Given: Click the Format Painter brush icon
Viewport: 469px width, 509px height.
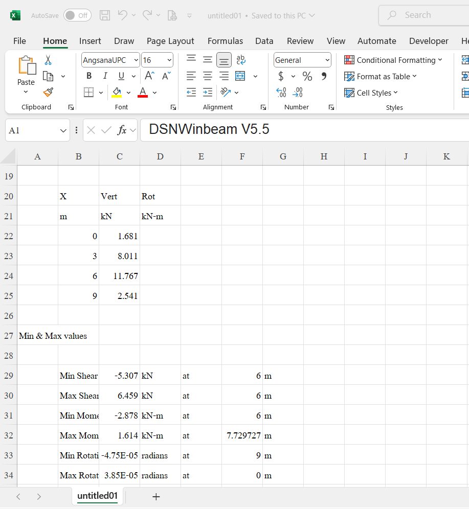Looking at the screenshot, I should point(48,92).
